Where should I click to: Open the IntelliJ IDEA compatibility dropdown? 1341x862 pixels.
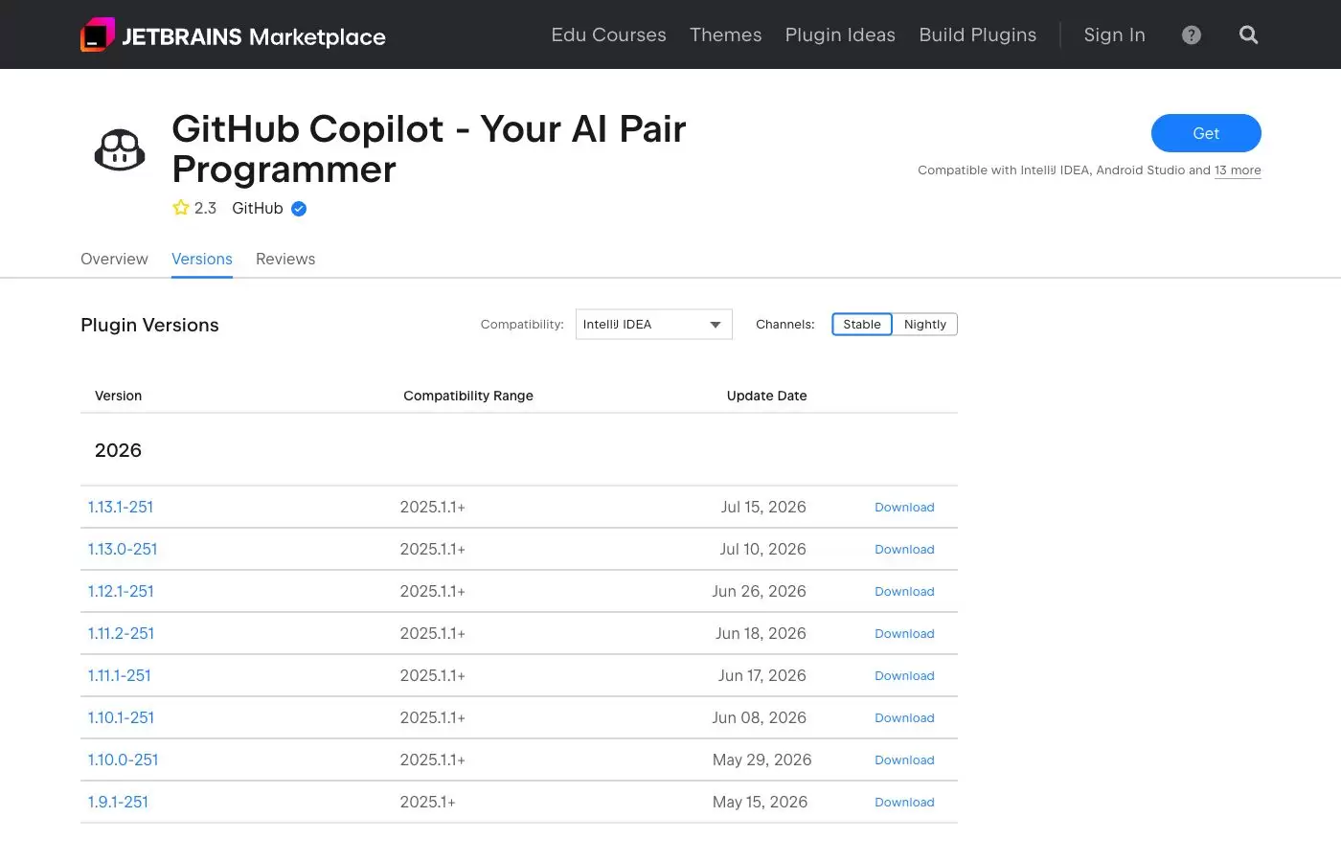[654, 325]
